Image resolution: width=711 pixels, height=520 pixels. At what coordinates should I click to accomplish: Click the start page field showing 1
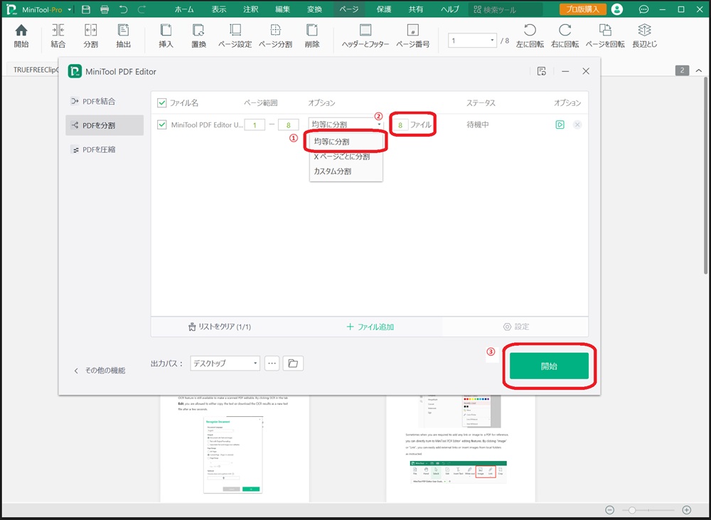click(x=255, y=124)
